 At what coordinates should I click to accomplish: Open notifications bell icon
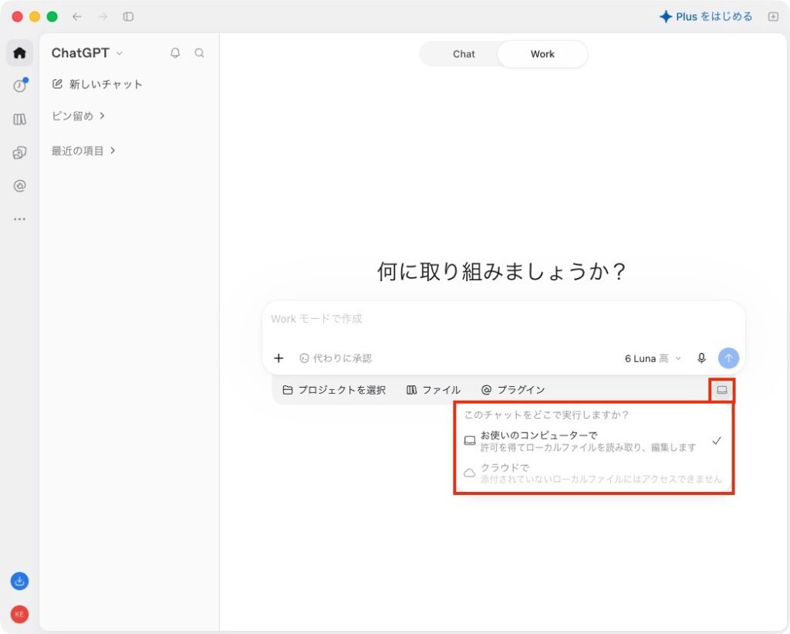(x=175, y=53)
